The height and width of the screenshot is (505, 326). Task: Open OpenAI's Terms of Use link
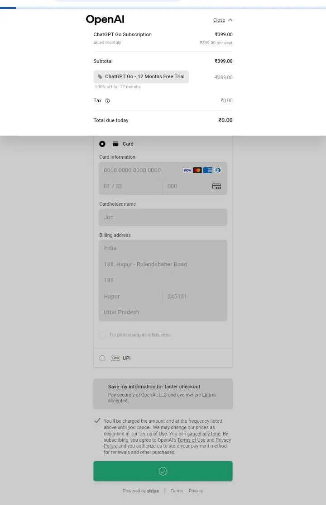tap(191, 440)
